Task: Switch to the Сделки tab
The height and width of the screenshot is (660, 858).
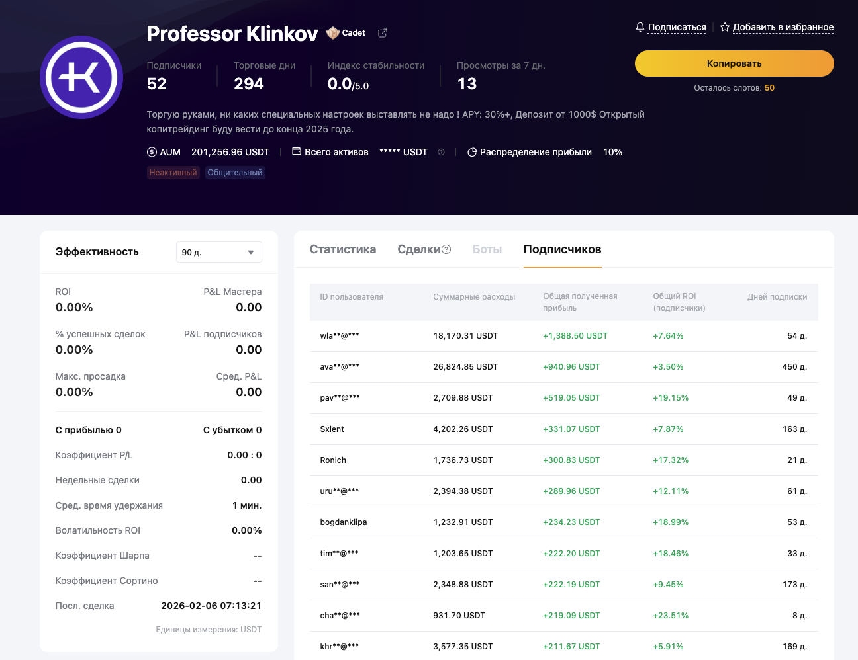Action: [419, 249]
